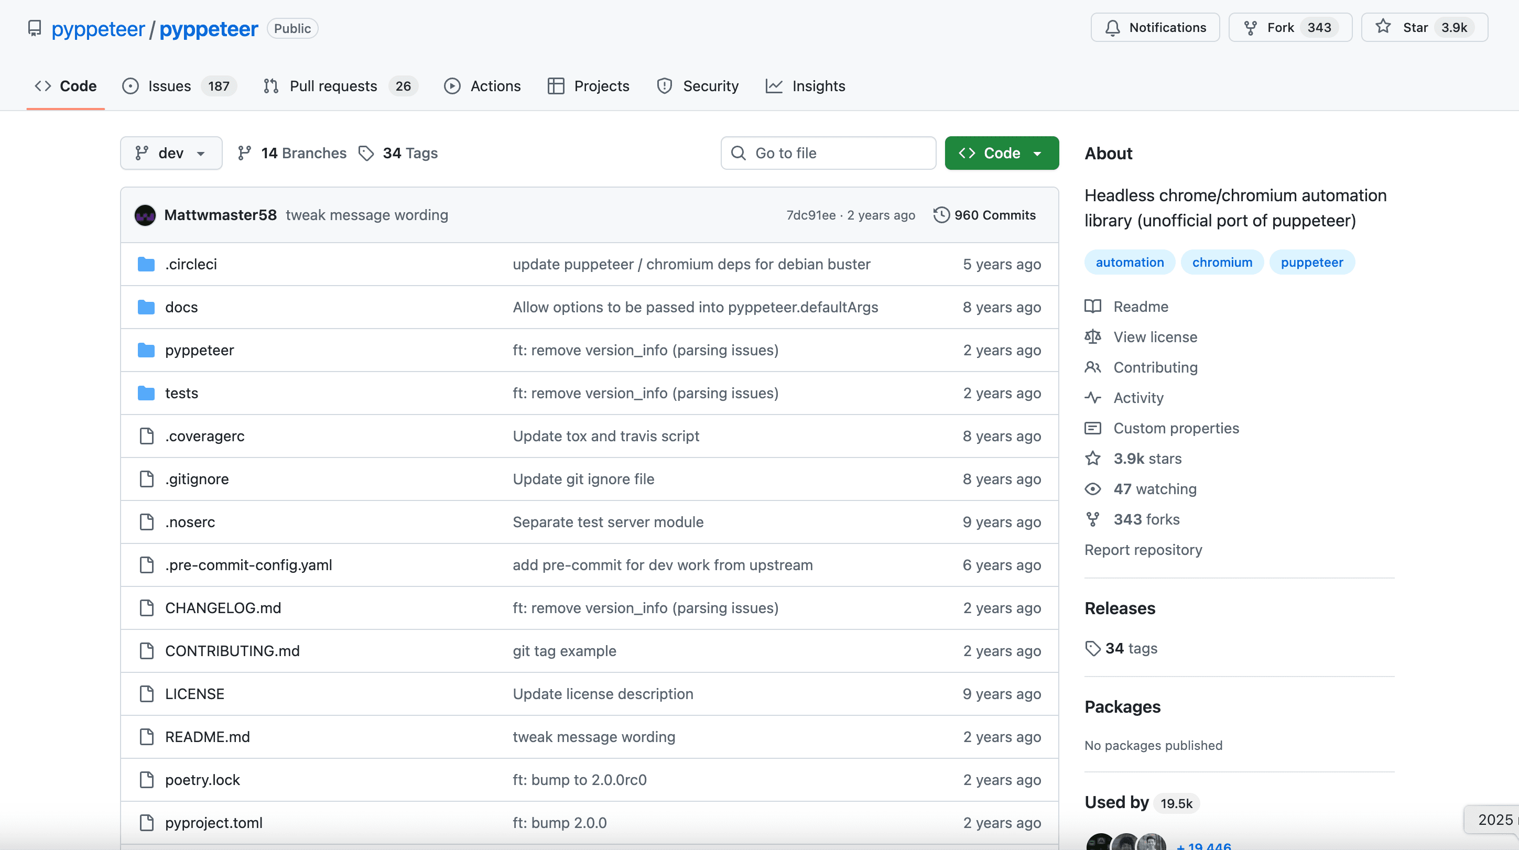Click the tag icon next to 34 Tags
This screenshot has height=850, width=1519.
[x=366, y=152]
